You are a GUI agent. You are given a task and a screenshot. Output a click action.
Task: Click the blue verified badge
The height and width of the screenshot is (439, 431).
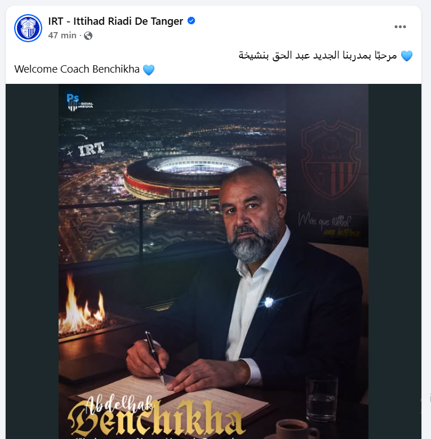pyautogui.click(x=191, y=21)
